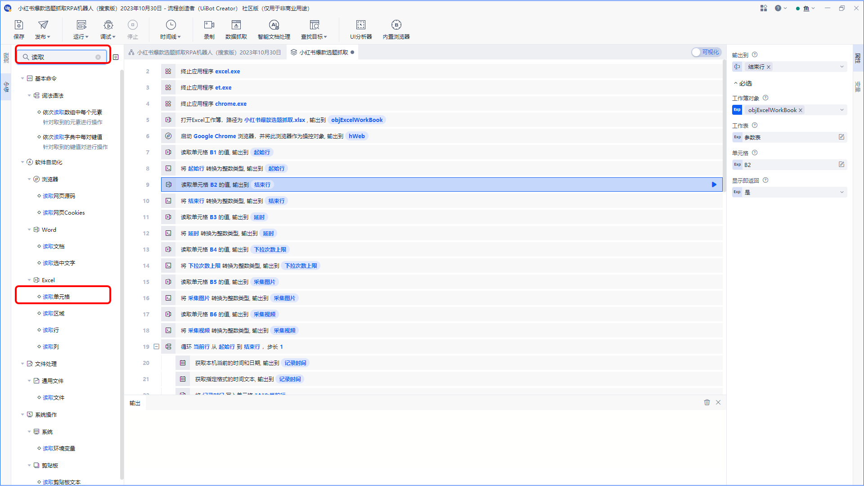Edit the 单元格 B2 value with pencil icon
Image resolution: width=864 pixels, height=486 pixels.
(x=841, y=165)
